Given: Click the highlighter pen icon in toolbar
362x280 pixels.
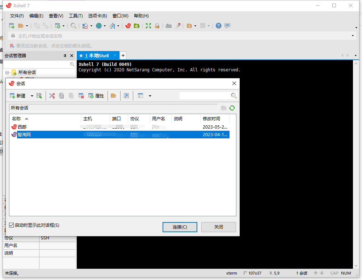Looking at the screenshot, I should coord(177,26).
